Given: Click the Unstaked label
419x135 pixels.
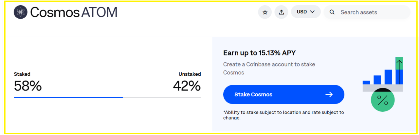Looking at the screenshot, I should click(190, 74).
